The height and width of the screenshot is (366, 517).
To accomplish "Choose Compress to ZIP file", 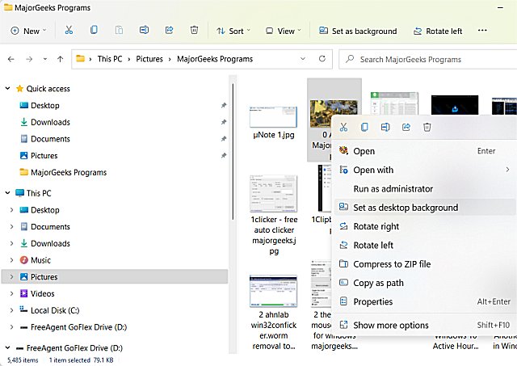I will (392, 264).
